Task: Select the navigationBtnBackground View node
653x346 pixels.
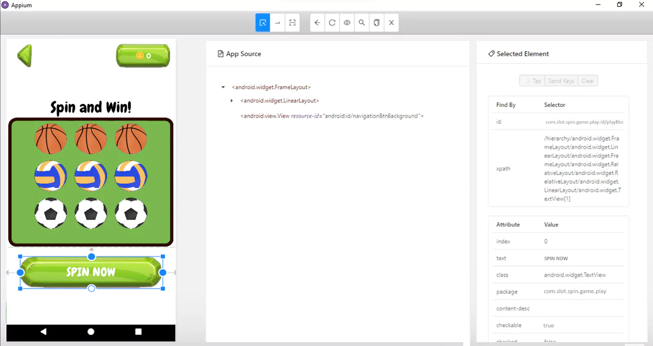Action: [x=332, y=116]
